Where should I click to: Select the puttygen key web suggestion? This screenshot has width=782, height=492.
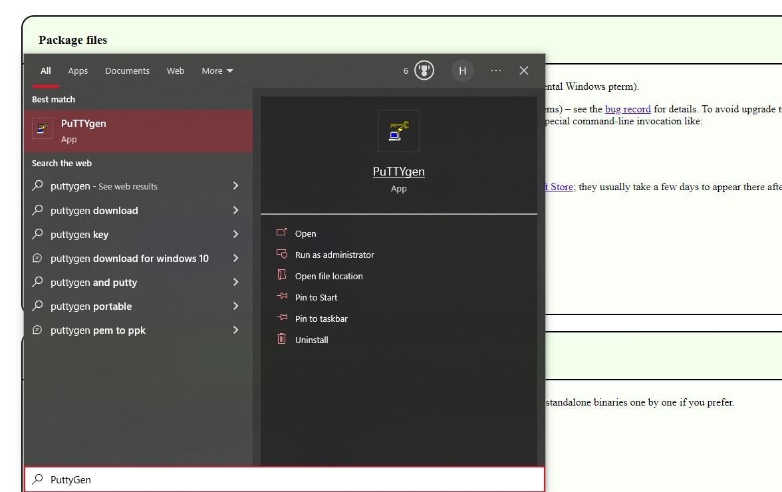coord(79,234)
